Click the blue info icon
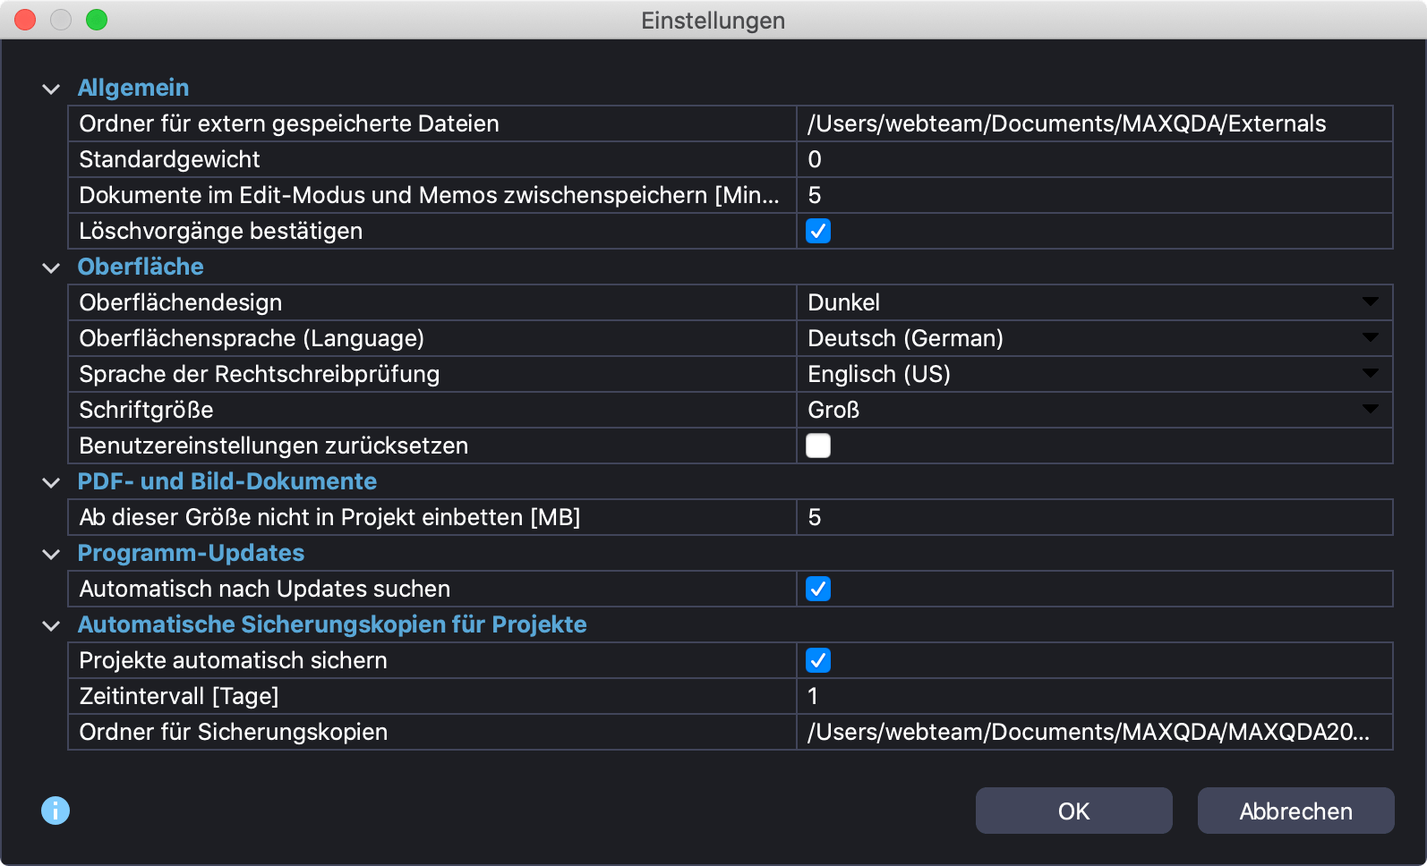This screenshot has width=1427, height=866. 56,811
